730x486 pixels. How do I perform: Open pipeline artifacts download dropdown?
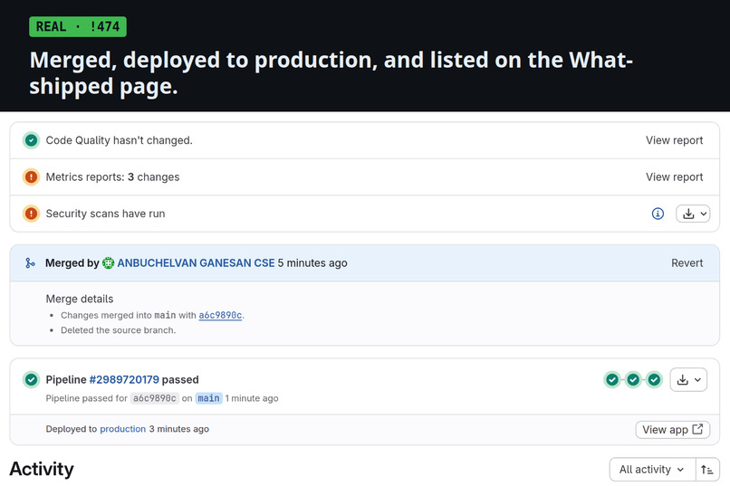(x=688, y=379)
